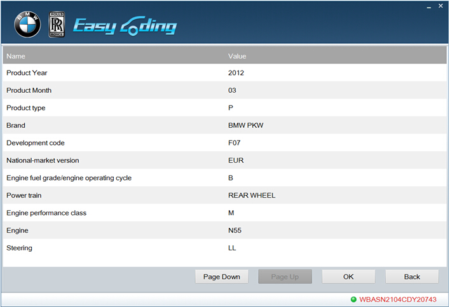Select the Brand row label
The image size is (450, 307).
click(x=16, y=125)
